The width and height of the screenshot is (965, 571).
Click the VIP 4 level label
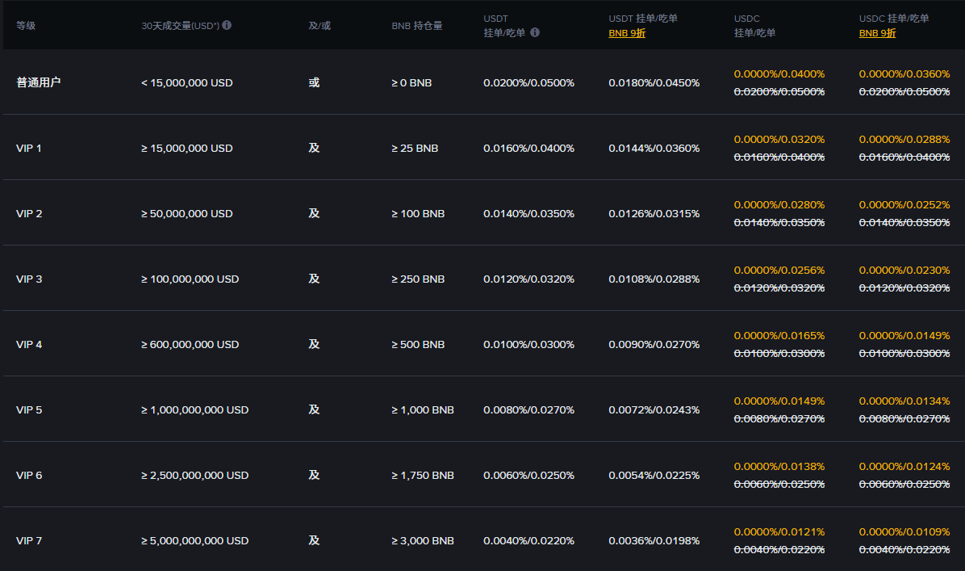point(29,344)
